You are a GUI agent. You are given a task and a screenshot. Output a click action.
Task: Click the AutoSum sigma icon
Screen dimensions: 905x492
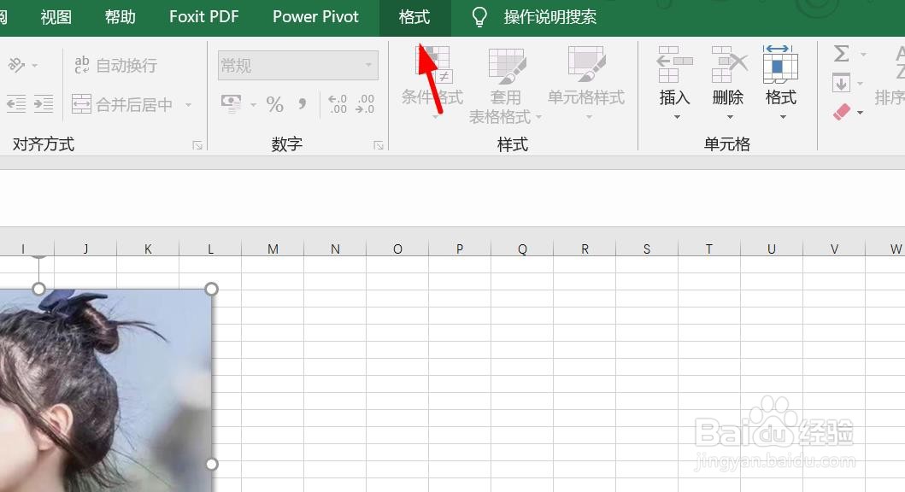842,54
